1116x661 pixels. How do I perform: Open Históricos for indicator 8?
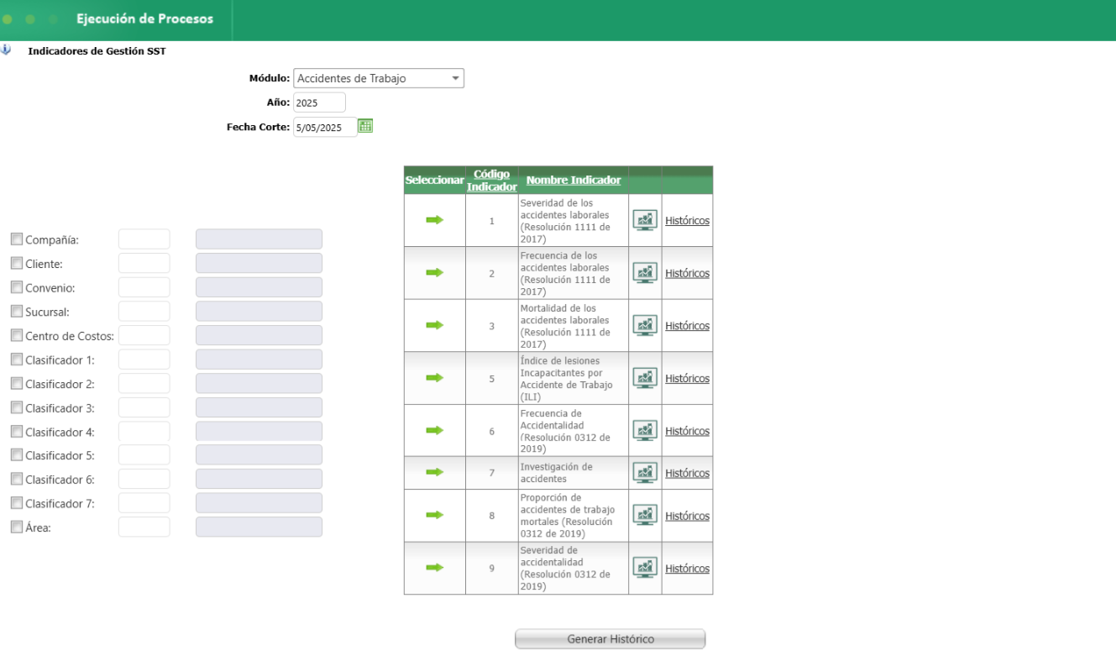[687, 516]
